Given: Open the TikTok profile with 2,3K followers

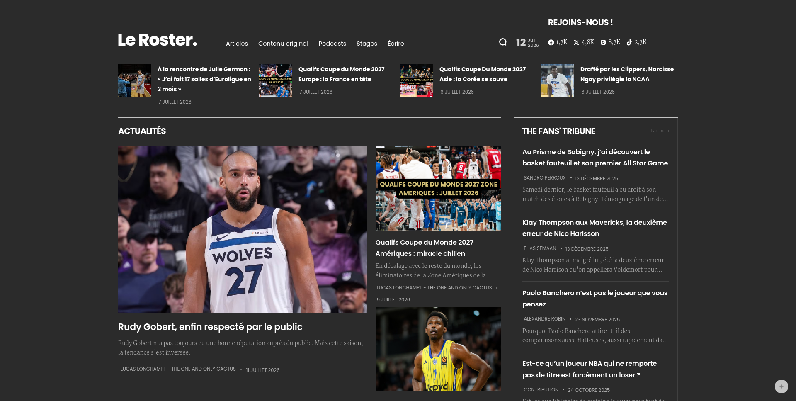Looking at the screenshot, I should coord(636,42).
